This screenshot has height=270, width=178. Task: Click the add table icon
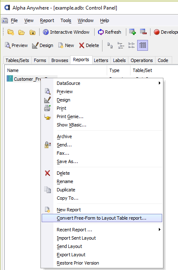pos(133,32)
